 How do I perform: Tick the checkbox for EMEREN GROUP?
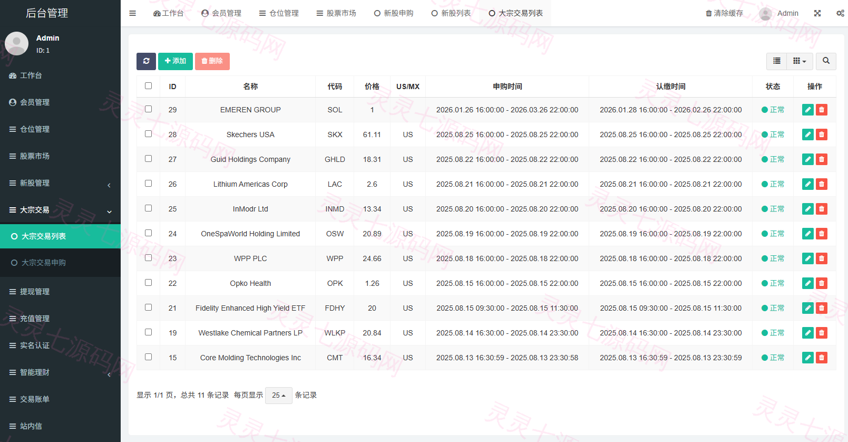click(x=148, y=109)
